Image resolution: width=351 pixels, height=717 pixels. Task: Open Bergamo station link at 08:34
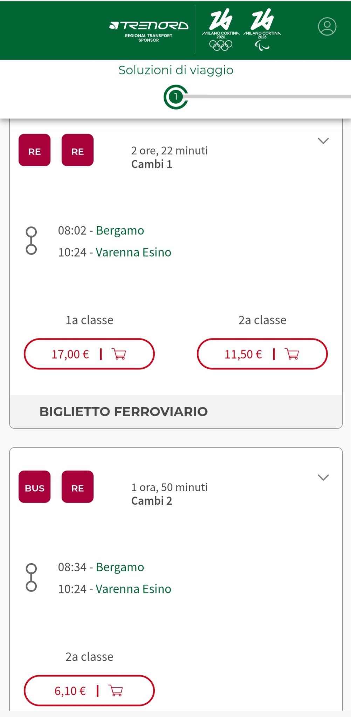point(120,567)
